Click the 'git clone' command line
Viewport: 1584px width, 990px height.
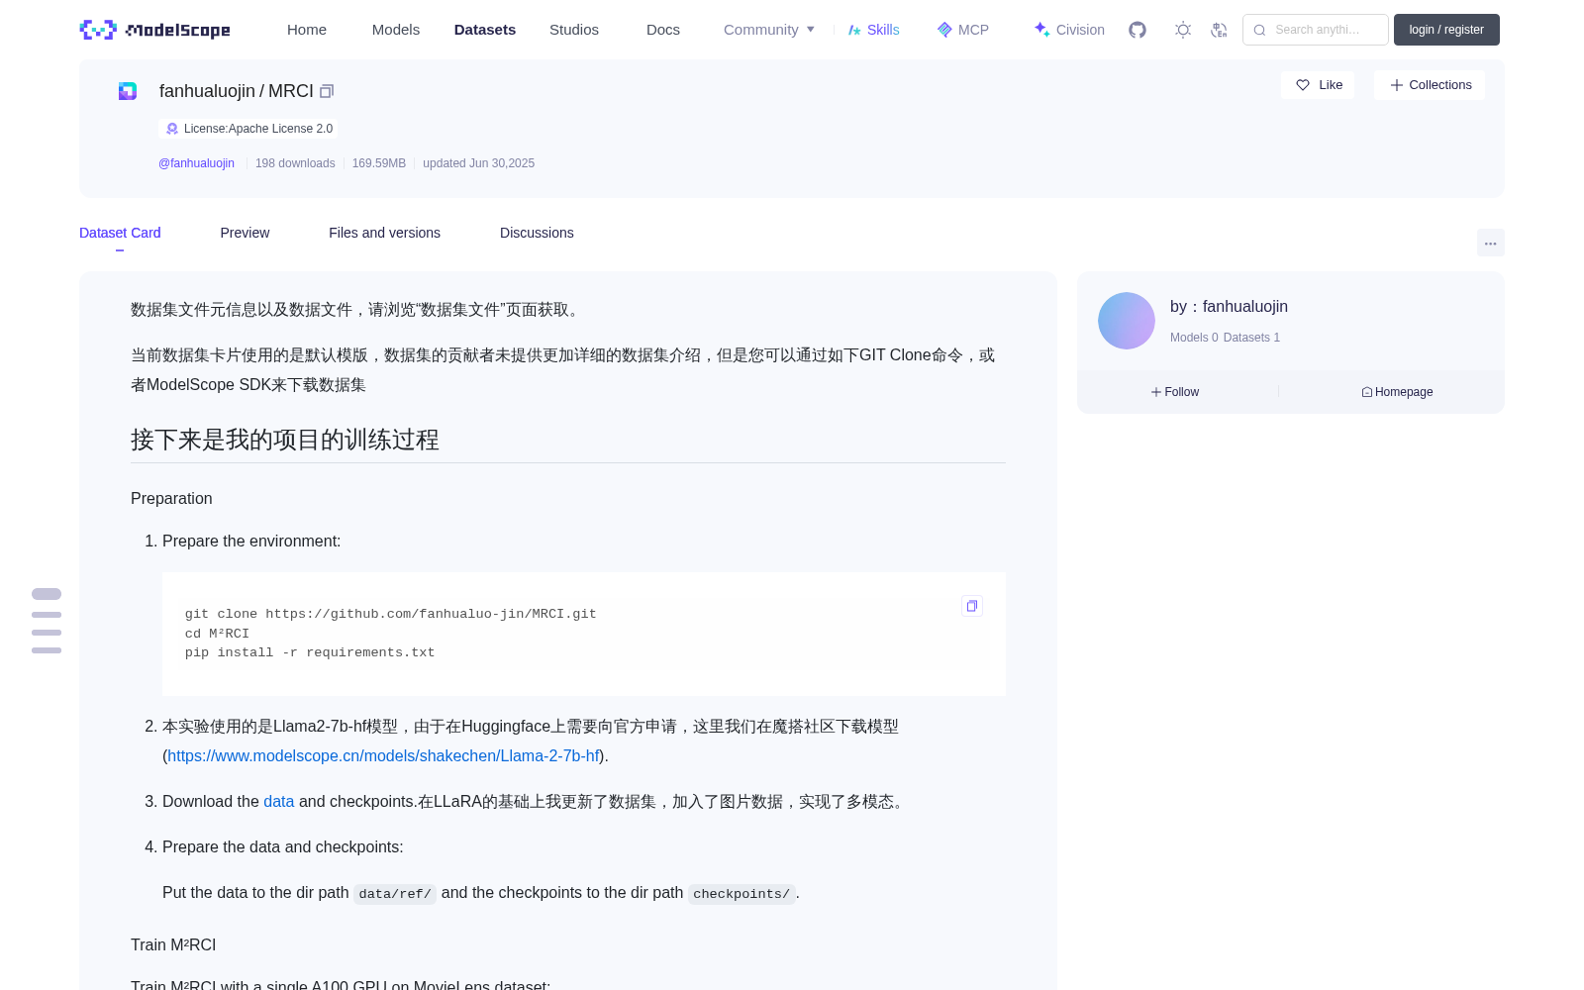390,614
